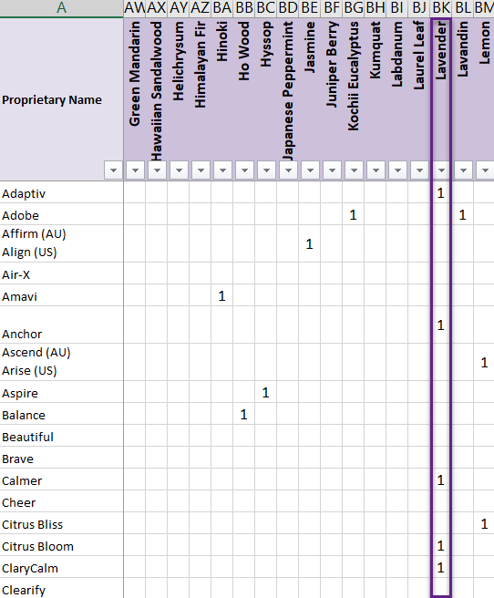Open the Kochii Eucalyptus filter dropdown
Viewport: 494px width, 598px height.
click(x=354, y=170)
